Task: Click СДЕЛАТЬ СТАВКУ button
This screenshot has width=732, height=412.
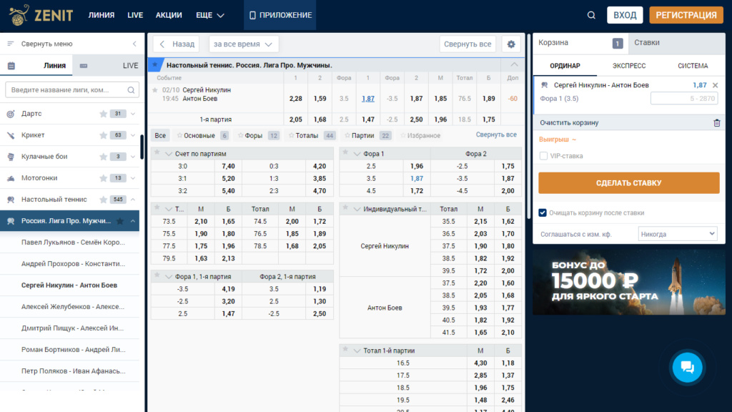Action: tap(629, 183)
